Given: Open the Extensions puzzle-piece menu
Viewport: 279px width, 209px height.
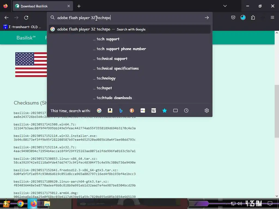Looking at the screenshot, I should pyautogui.click(x=253, y=17).
